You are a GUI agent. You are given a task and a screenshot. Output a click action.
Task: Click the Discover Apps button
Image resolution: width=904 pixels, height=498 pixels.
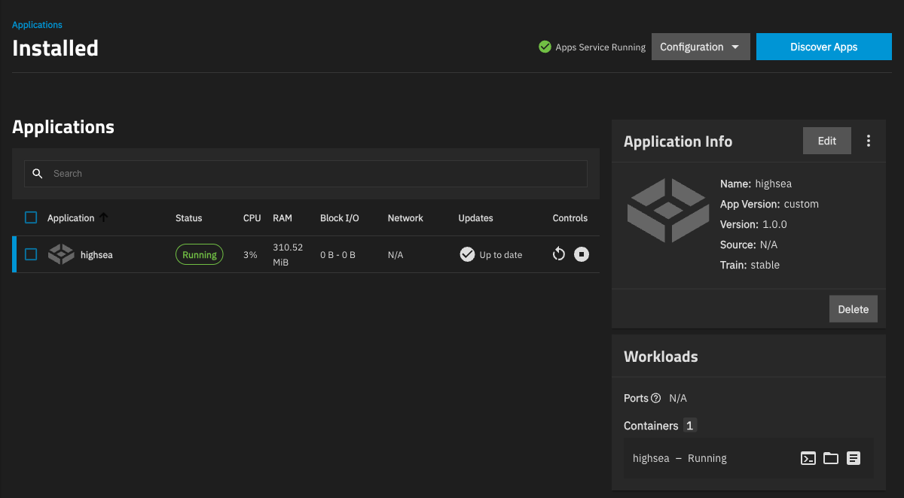coord(823,47)
